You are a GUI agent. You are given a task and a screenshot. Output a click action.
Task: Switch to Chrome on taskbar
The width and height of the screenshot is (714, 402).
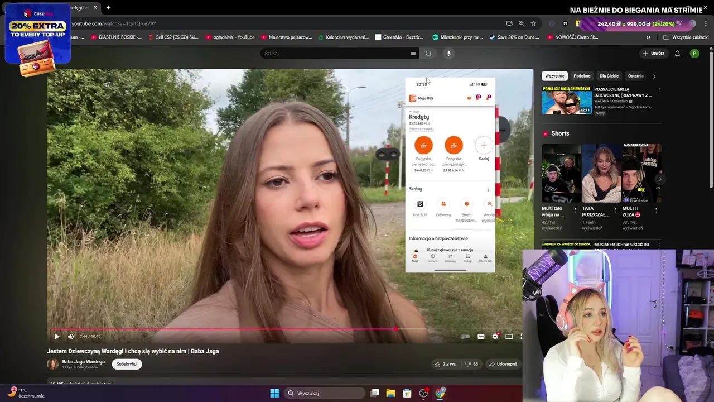coord(440,393)
